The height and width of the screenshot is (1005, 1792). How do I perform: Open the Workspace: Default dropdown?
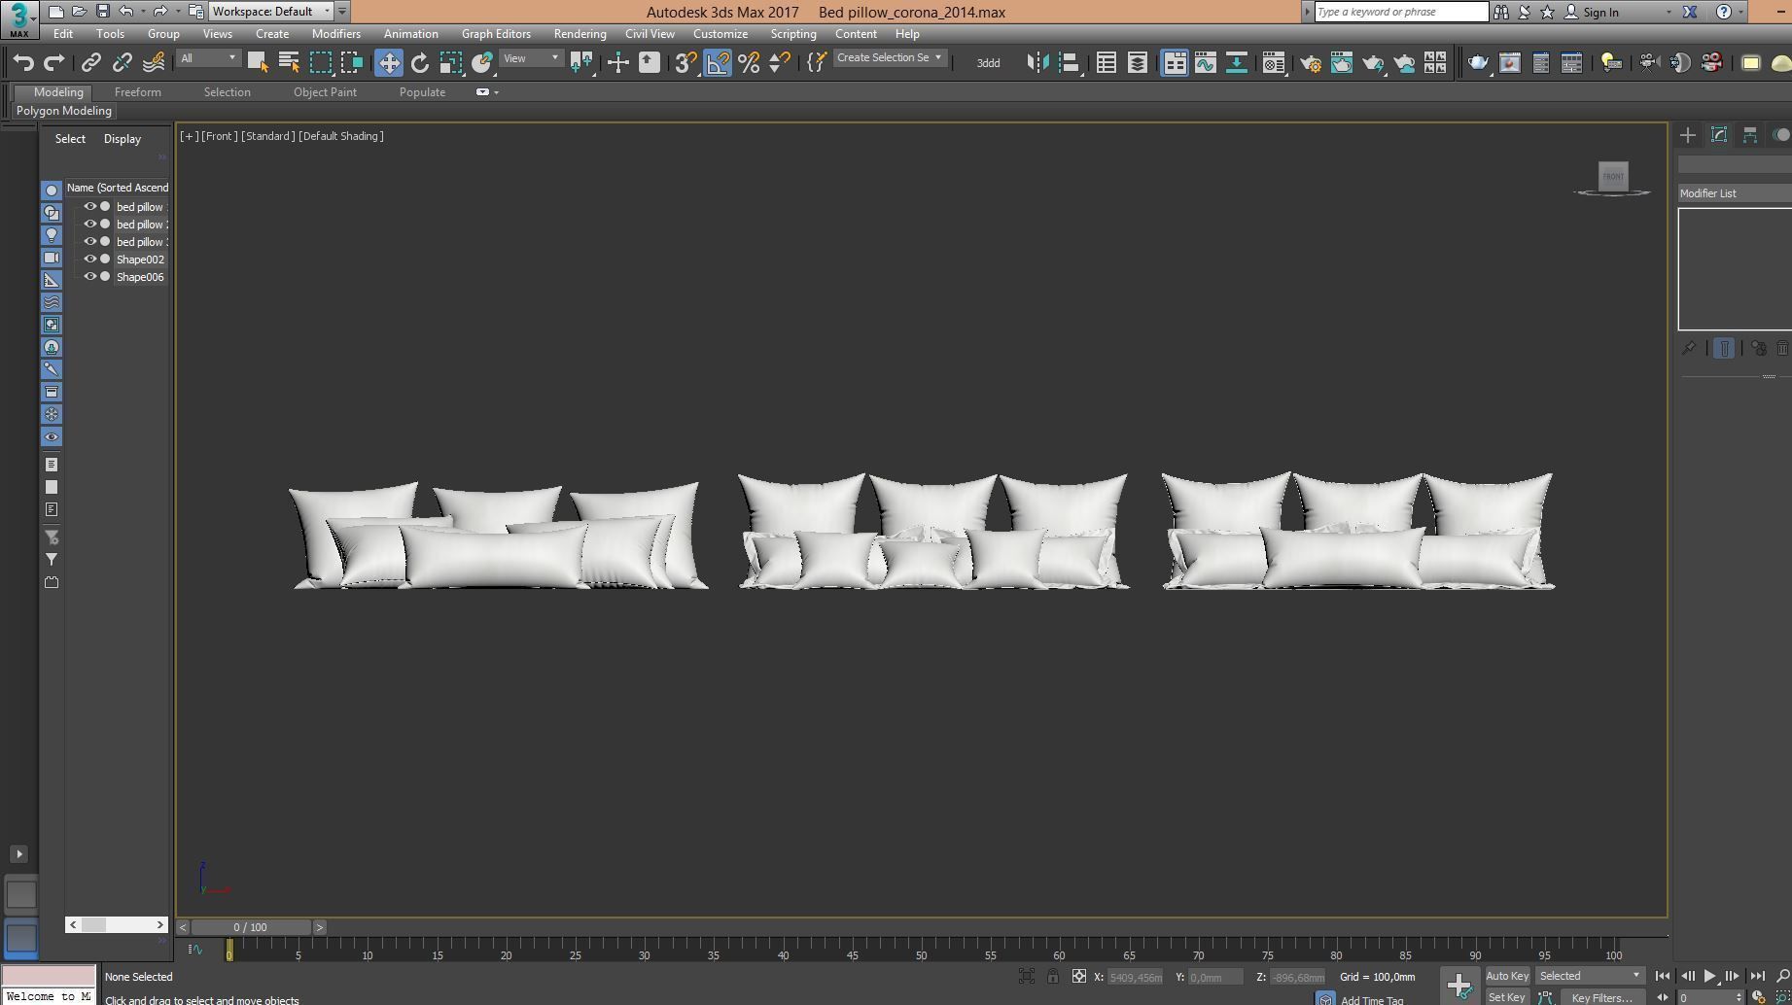coord(272,12)
